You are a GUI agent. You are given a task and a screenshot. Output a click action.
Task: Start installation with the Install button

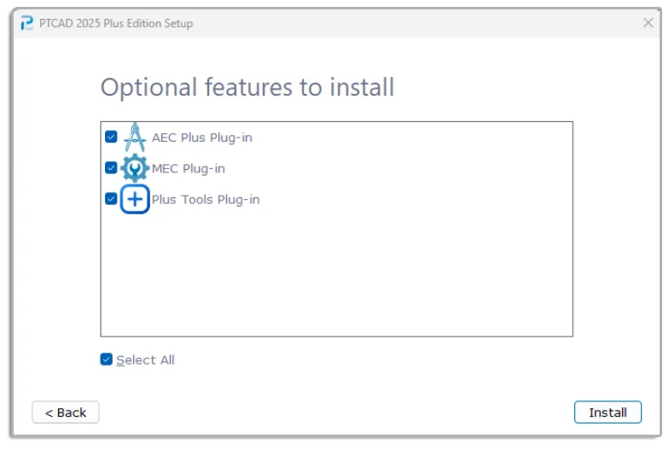608,412
